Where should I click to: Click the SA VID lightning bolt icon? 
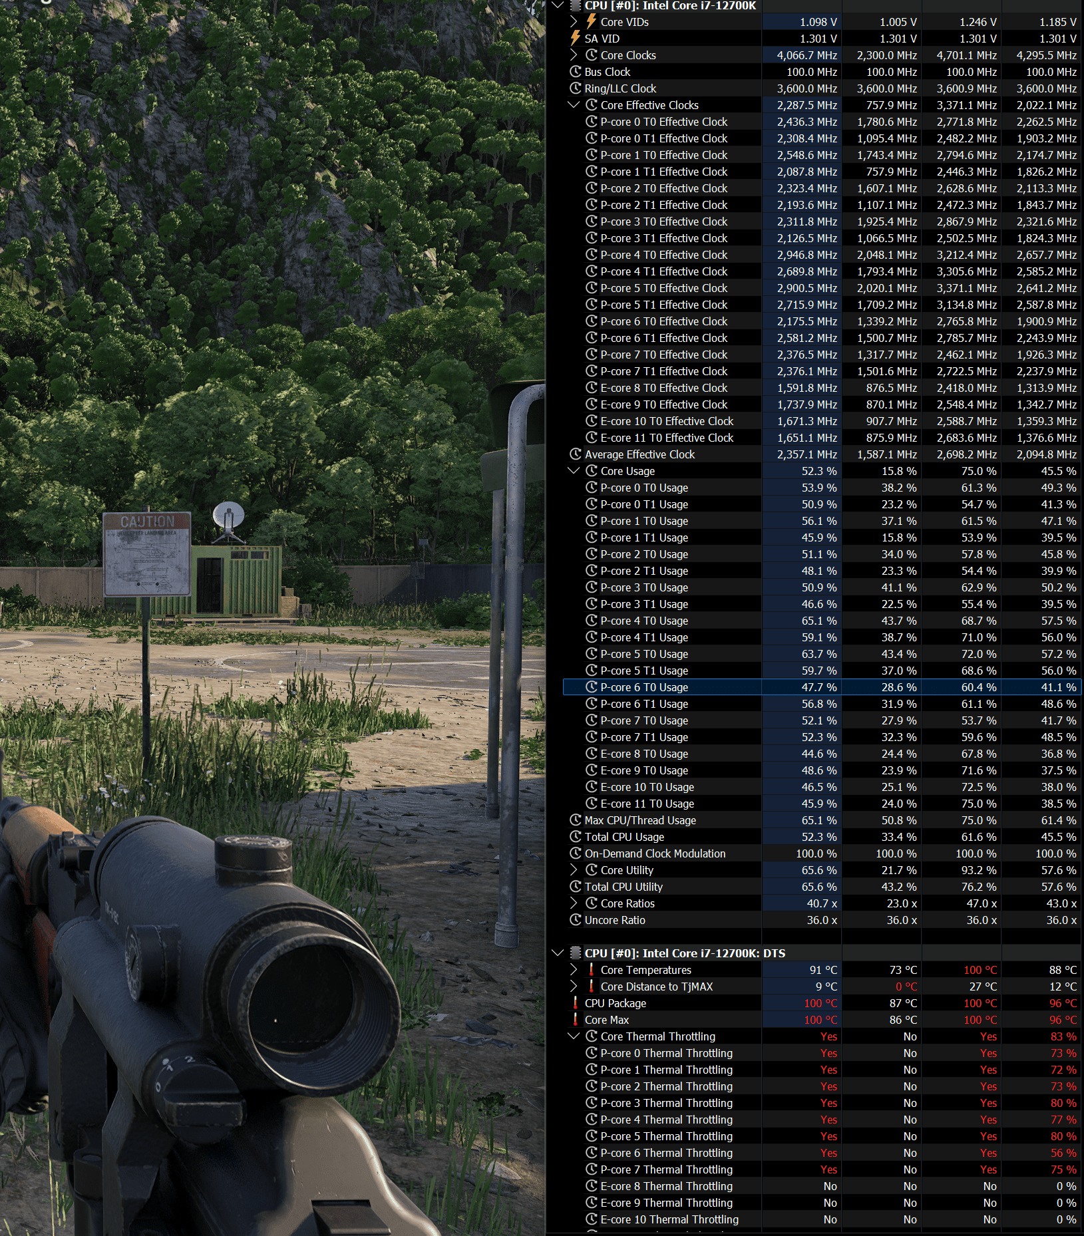tap(576, 39)
